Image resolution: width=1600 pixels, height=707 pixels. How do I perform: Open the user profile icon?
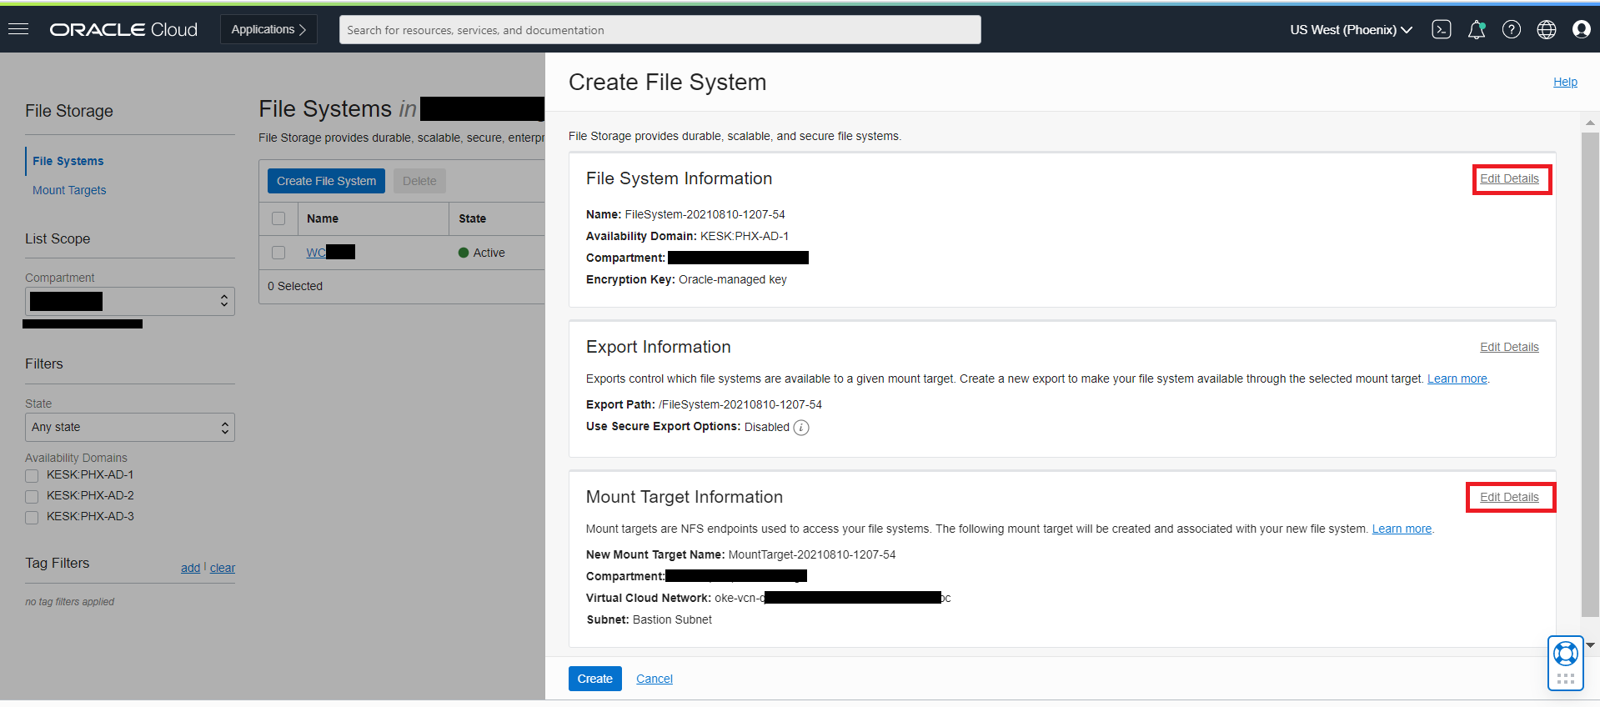coord(1582,29)
